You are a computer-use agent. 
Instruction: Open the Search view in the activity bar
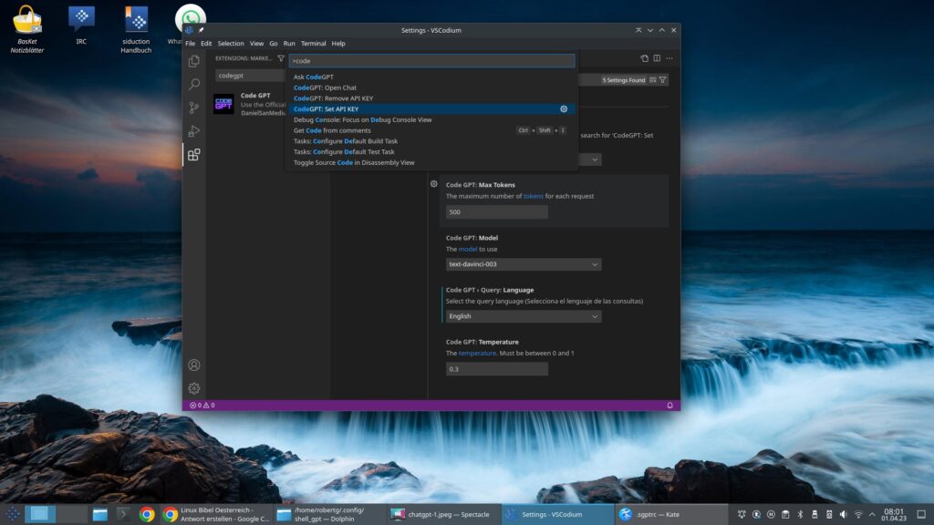[193, 85]
